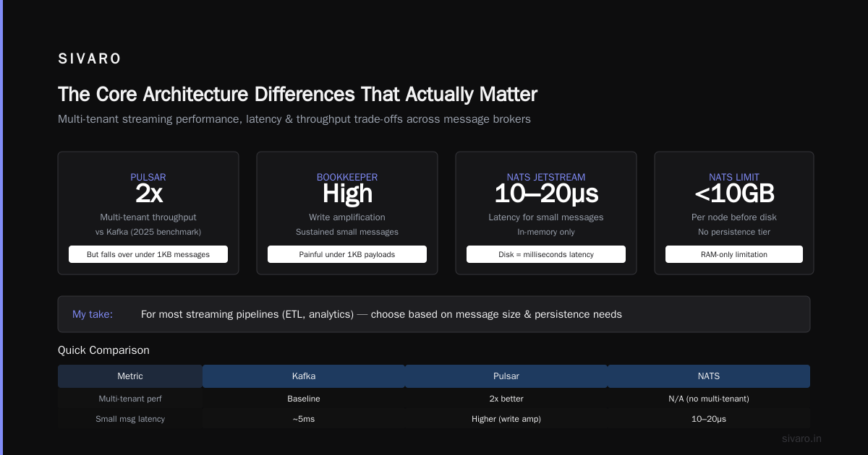Select the 10–20µs headline figure in card
The image size is (868, 455).
[546, 194]
